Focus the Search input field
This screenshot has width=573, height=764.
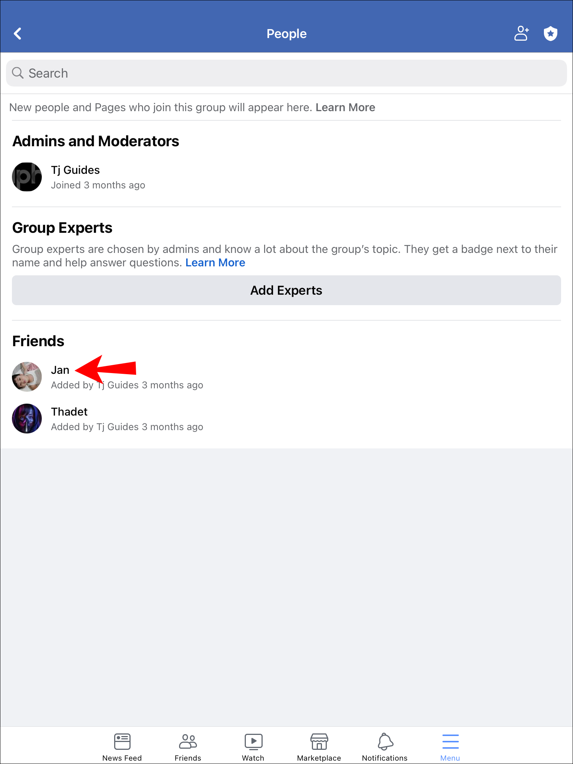[x=286, y=73]
